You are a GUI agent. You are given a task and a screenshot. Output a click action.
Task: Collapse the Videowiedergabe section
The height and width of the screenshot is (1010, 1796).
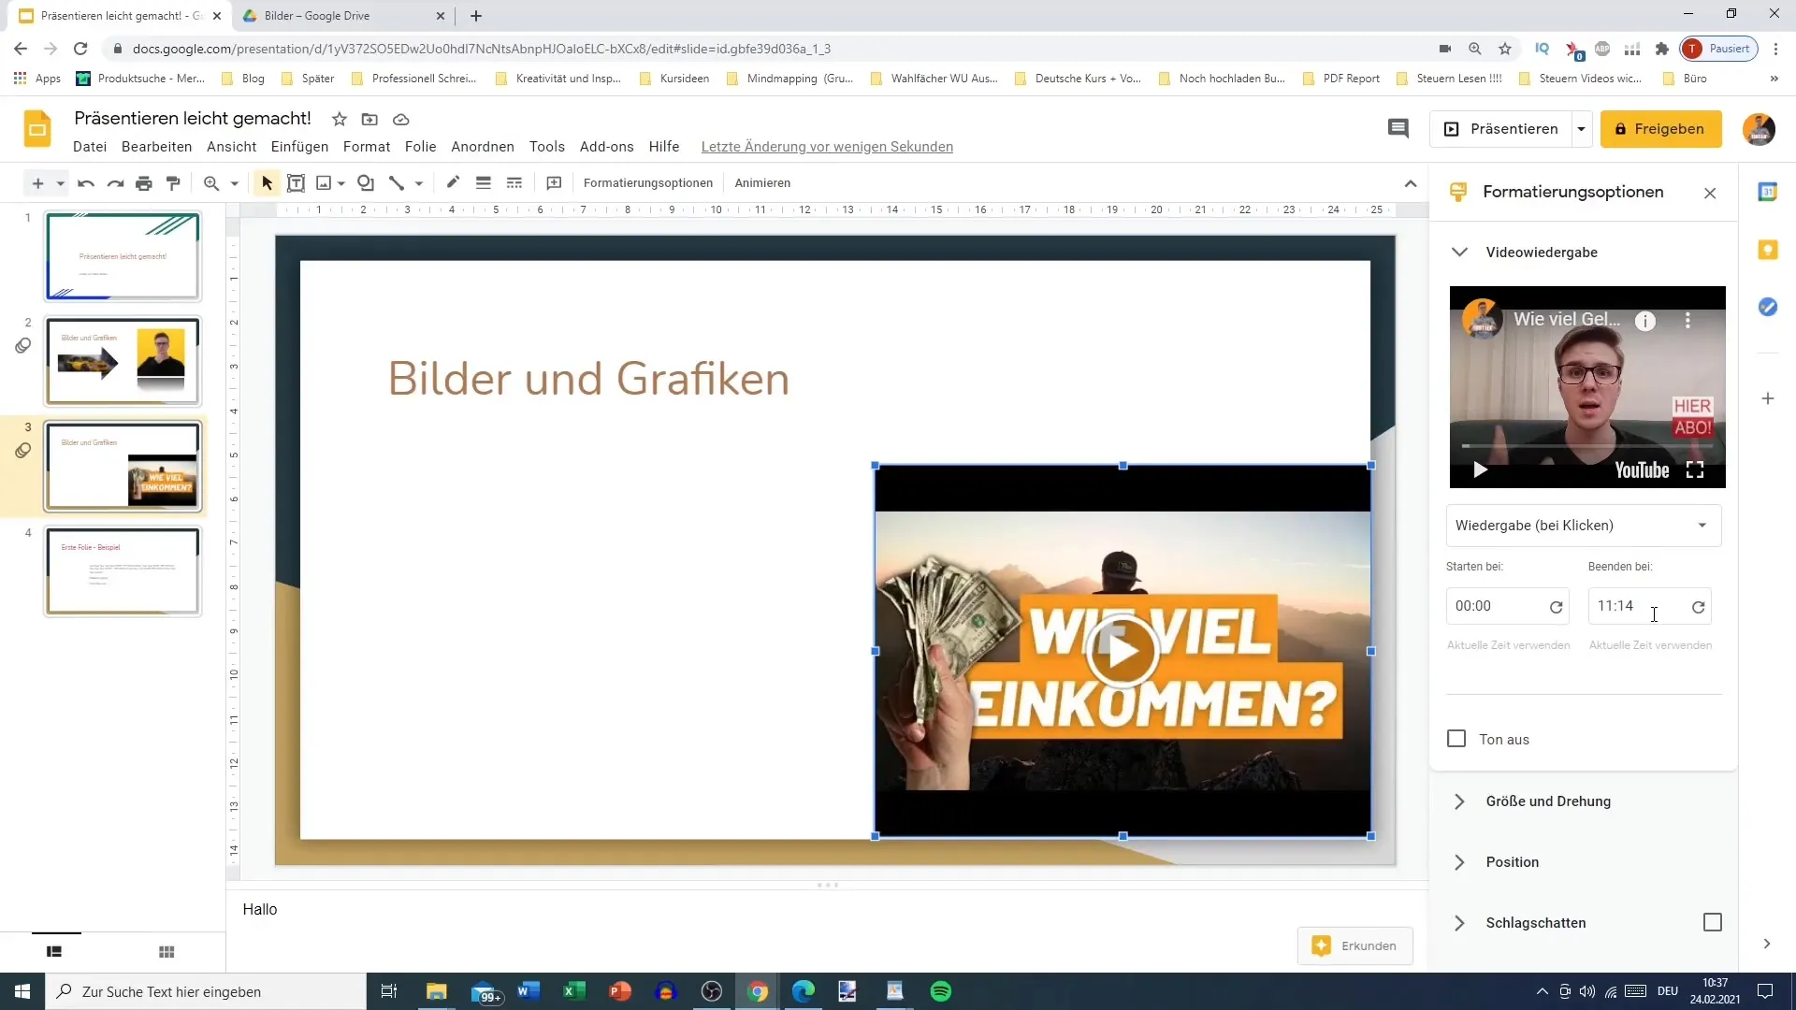click(1459, 252)
